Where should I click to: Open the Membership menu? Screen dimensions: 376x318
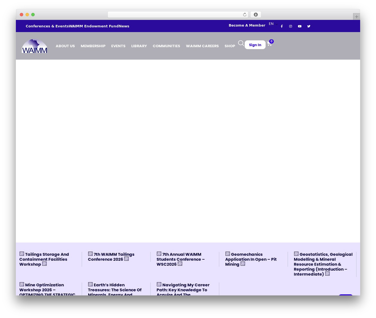click(x=93, y=46)
